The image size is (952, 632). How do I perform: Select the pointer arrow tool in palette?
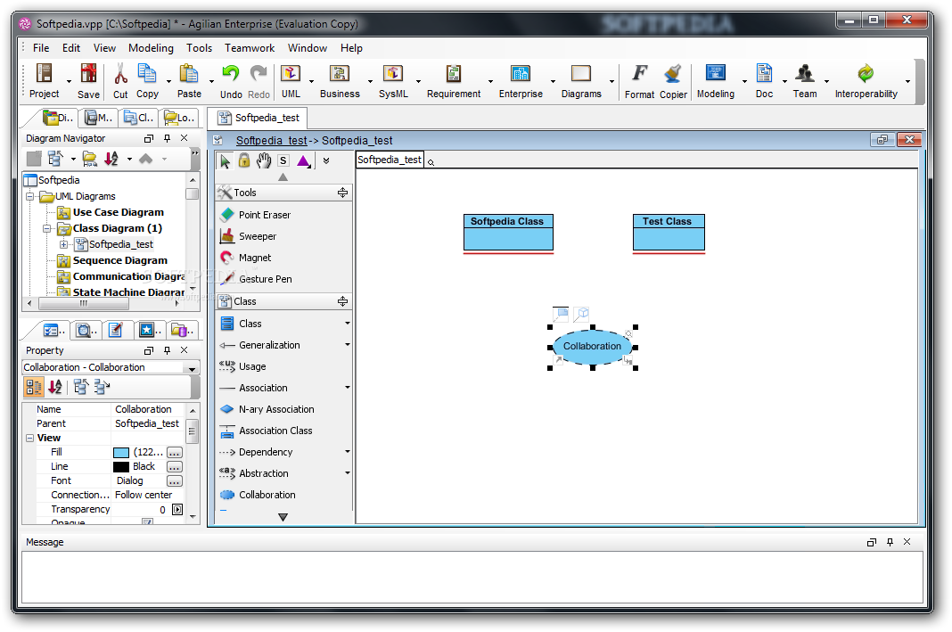coord(225,160)
